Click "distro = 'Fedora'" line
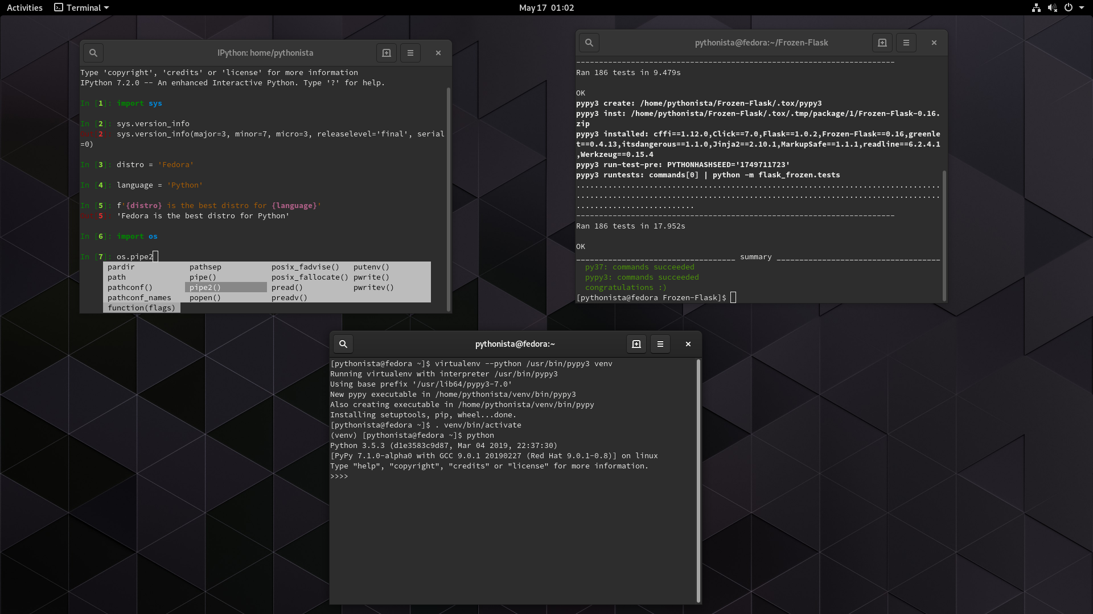Image resolution: width=1093 pixels, height=614 pixels. tap(137, 164)
